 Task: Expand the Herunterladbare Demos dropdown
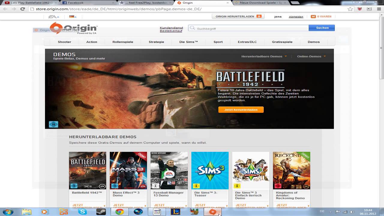coord(264,56)
